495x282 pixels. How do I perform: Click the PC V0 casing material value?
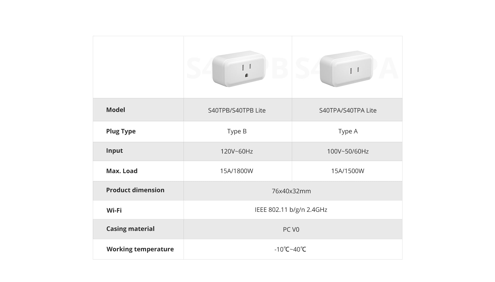point(291,229)
